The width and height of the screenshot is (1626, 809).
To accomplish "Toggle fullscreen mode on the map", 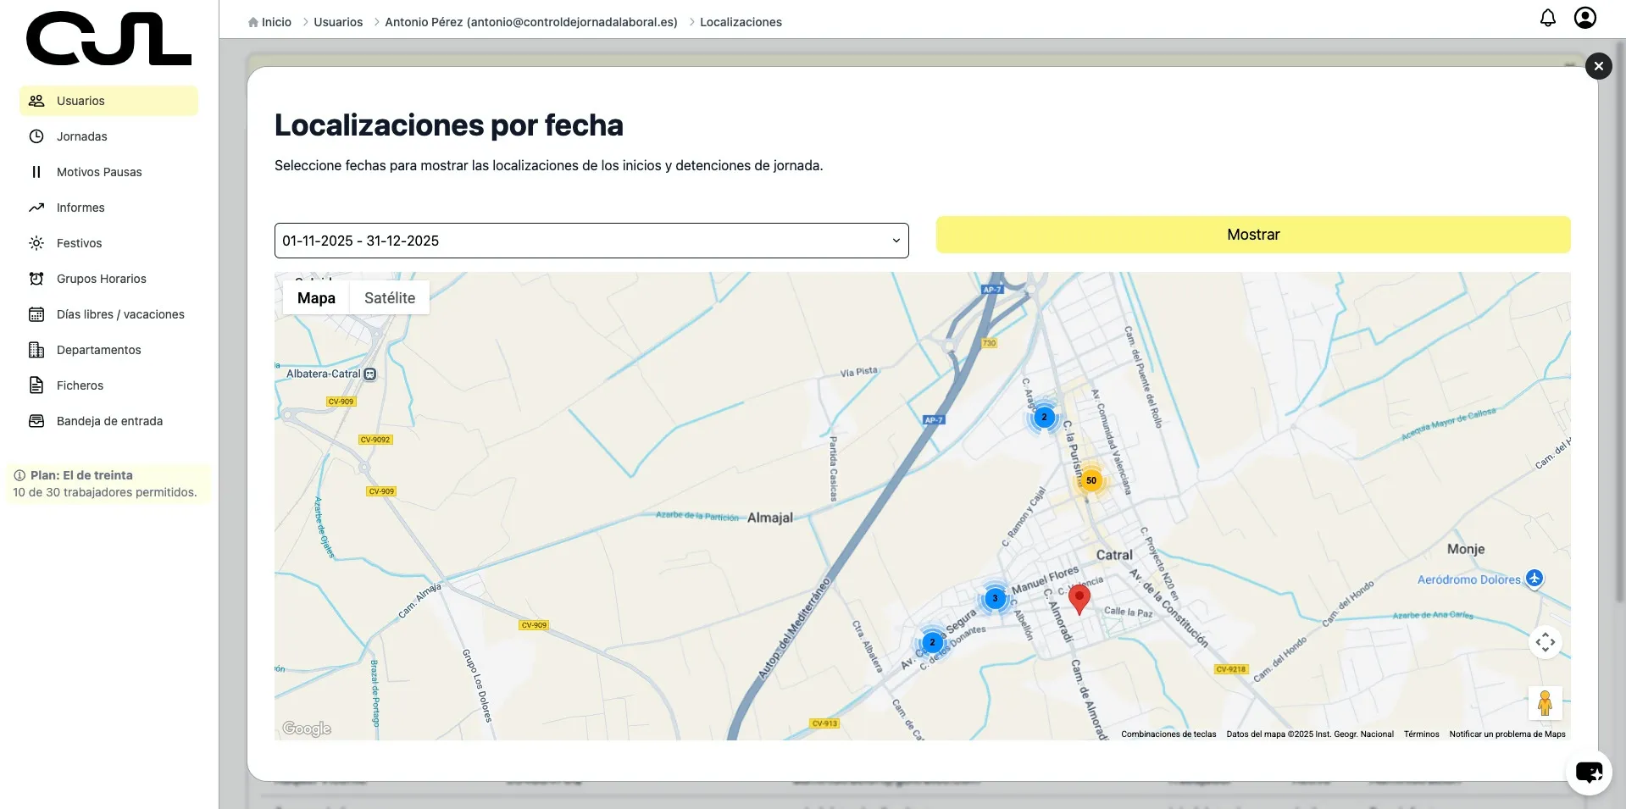I will [x=1546, y=642].
